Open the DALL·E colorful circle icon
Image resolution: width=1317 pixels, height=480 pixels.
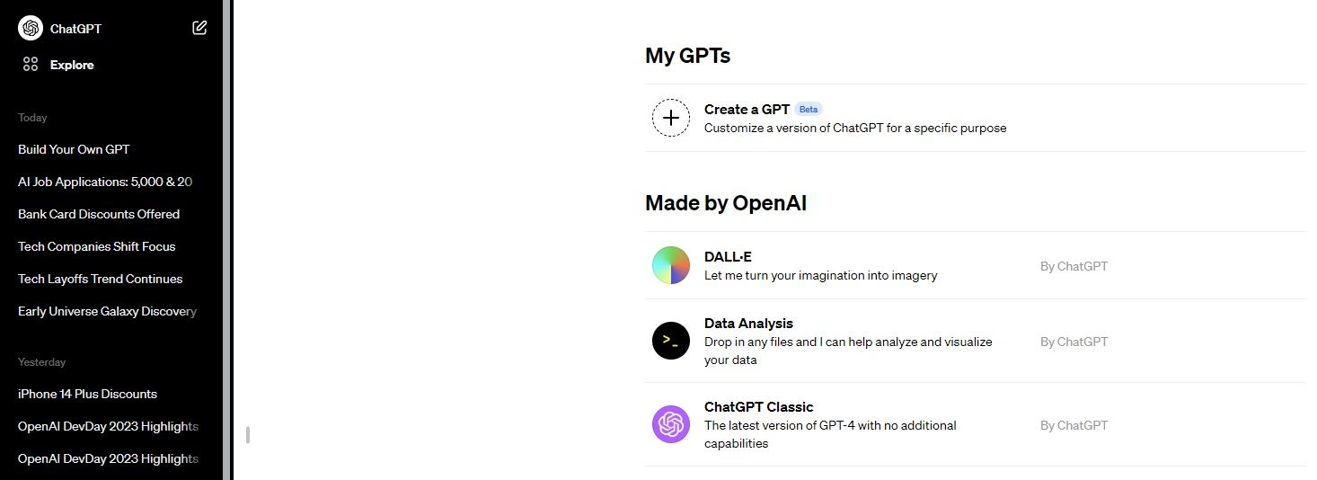tap(670, 265)
